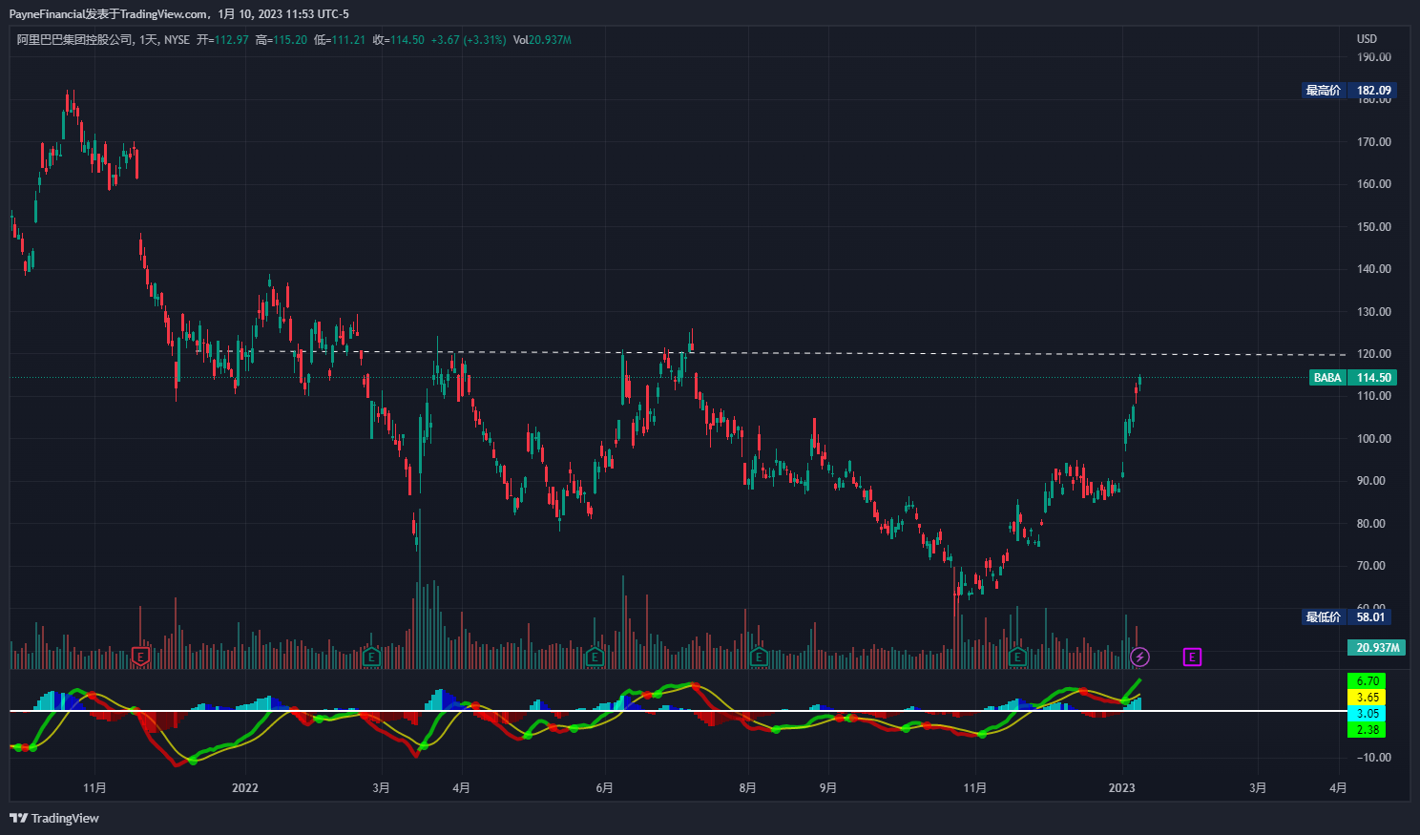
Task: Click the 开=112.97 open value
Action: click(x=222, y=40)
